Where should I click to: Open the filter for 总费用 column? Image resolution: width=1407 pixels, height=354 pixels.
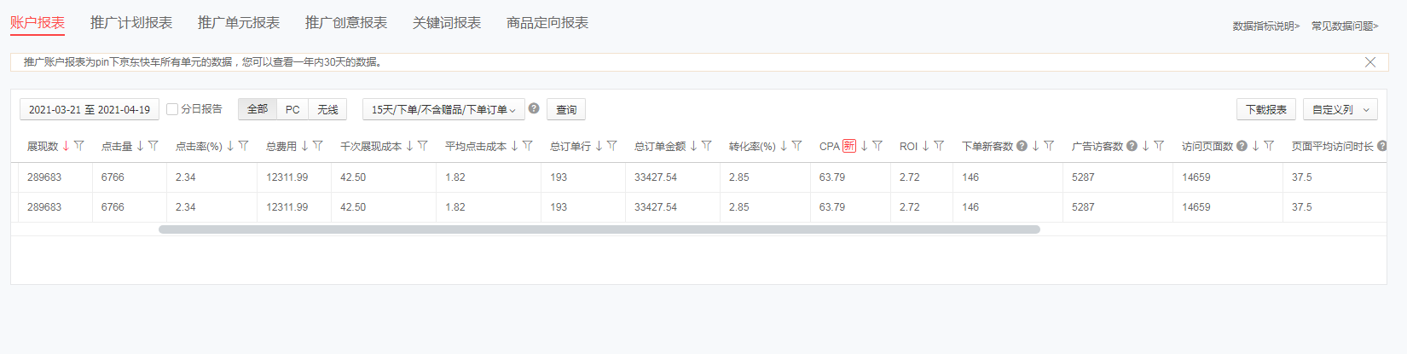318,146
